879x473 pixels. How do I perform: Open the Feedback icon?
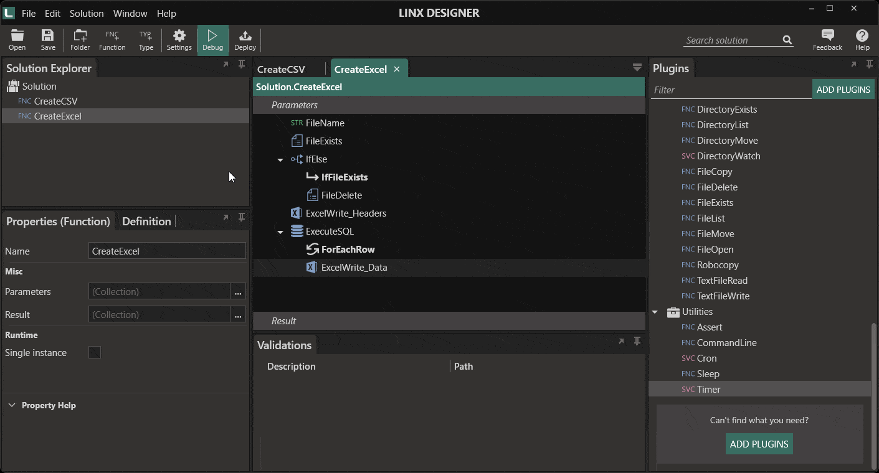[827, 40]
